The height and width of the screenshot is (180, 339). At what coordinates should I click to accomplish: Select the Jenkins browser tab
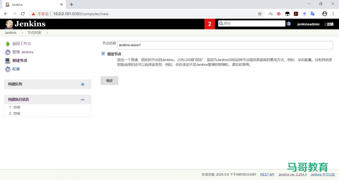(34, 4)
